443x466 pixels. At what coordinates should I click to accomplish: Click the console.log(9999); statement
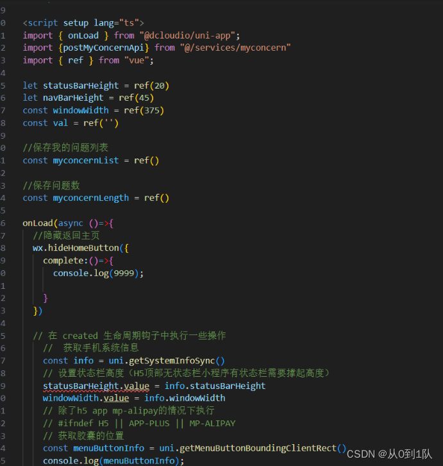[x=98, y=273]
